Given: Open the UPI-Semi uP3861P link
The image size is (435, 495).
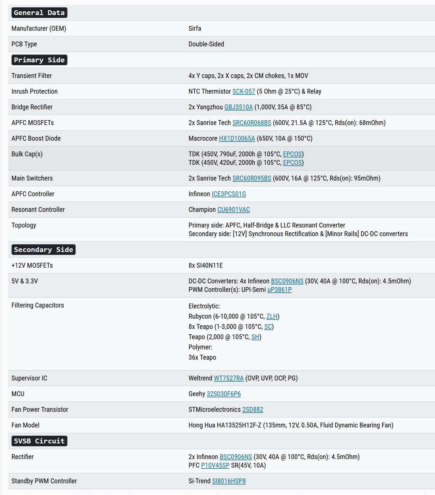Looking at the screenshot, I should click(x=279, y=290).
